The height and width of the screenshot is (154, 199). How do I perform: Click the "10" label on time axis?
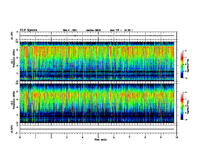click(x=177, y=137)
